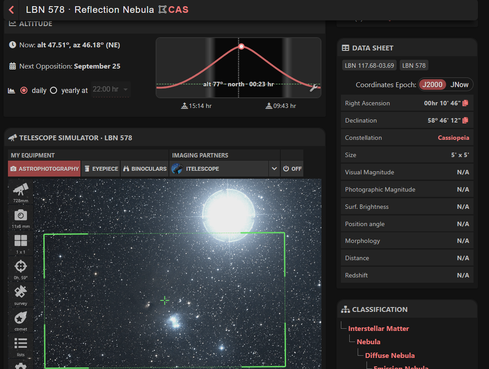Click the LBN 117.68-03.69 designation tag
Viewport: 489px width, 369px height.
(369, 65)
